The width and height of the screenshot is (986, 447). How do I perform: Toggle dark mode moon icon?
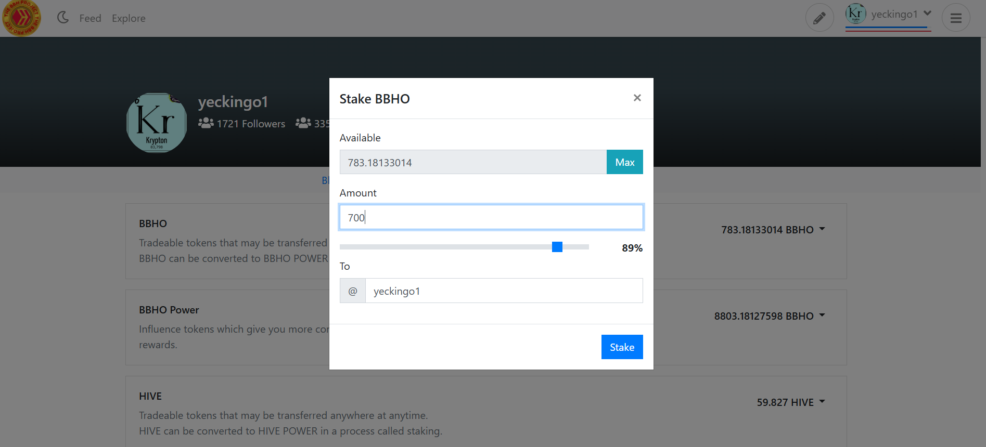coord(63,18)
